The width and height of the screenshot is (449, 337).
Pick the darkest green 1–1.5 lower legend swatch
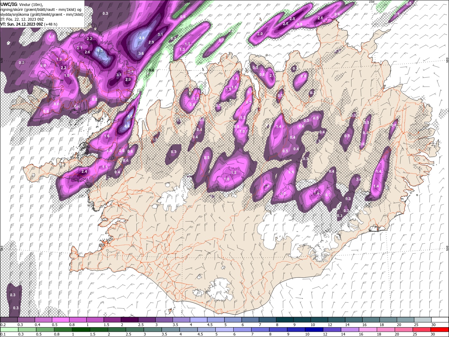tap(81, 330)
